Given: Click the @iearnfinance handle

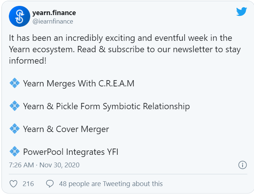Looking at the screenshot, I should pos(53,21).
